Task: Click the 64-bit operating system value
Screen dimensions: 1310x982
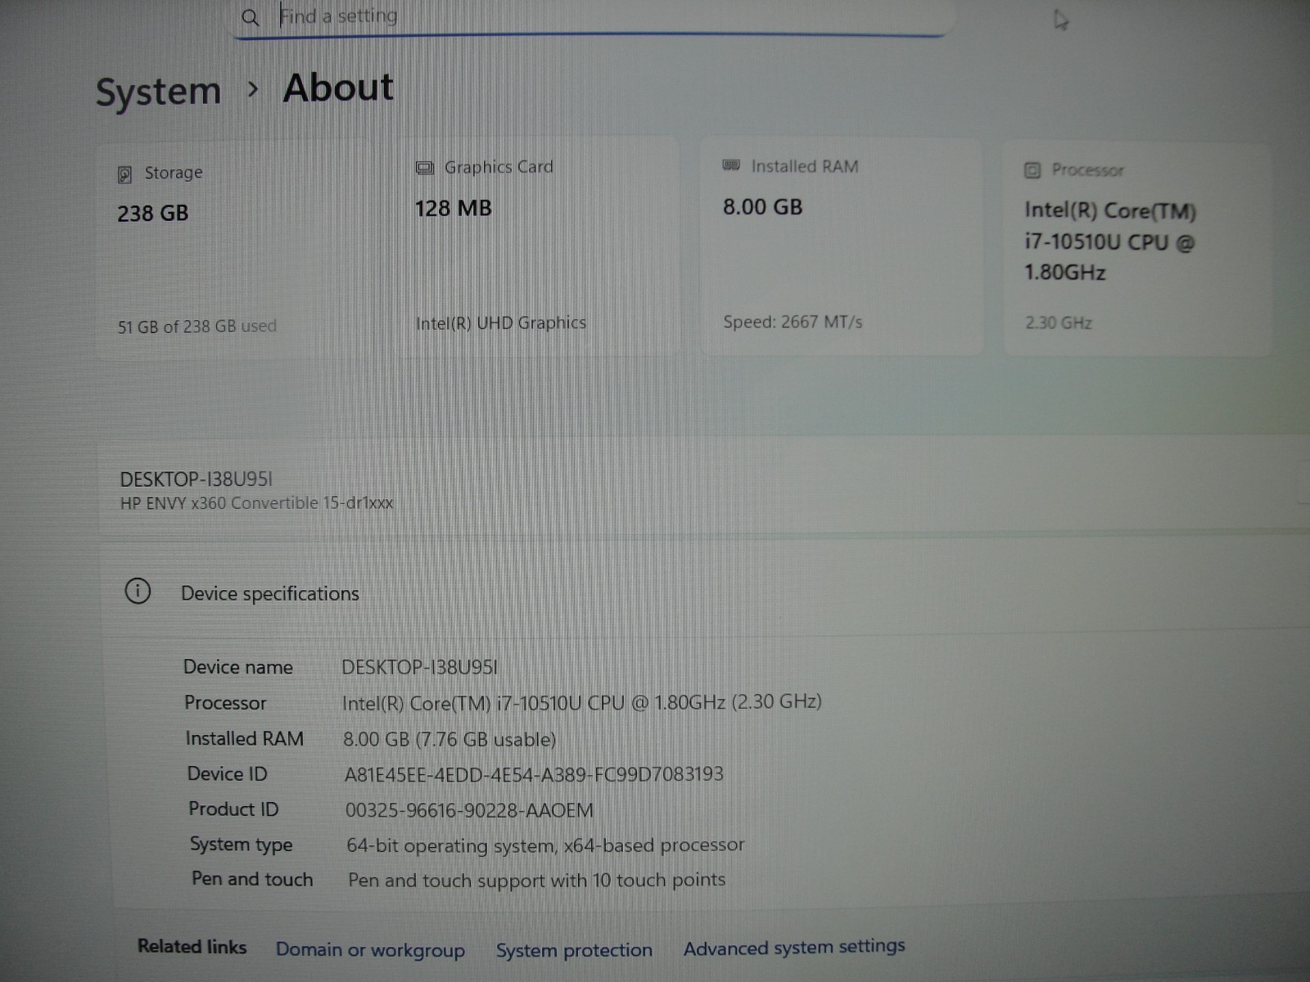Action: point(545,845)
